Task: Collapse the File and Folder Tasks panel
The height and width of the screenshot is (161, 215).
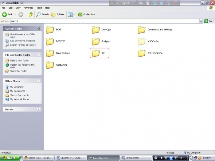Action: click(x=39, y=55)
